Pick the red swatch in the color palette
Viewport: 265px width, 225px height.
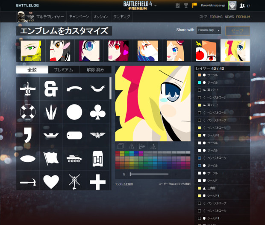pos(118,153)
